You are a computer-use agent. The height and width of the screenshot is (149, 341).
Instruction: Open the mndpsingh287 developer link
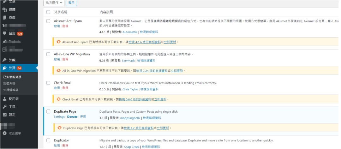click(130, 118)
